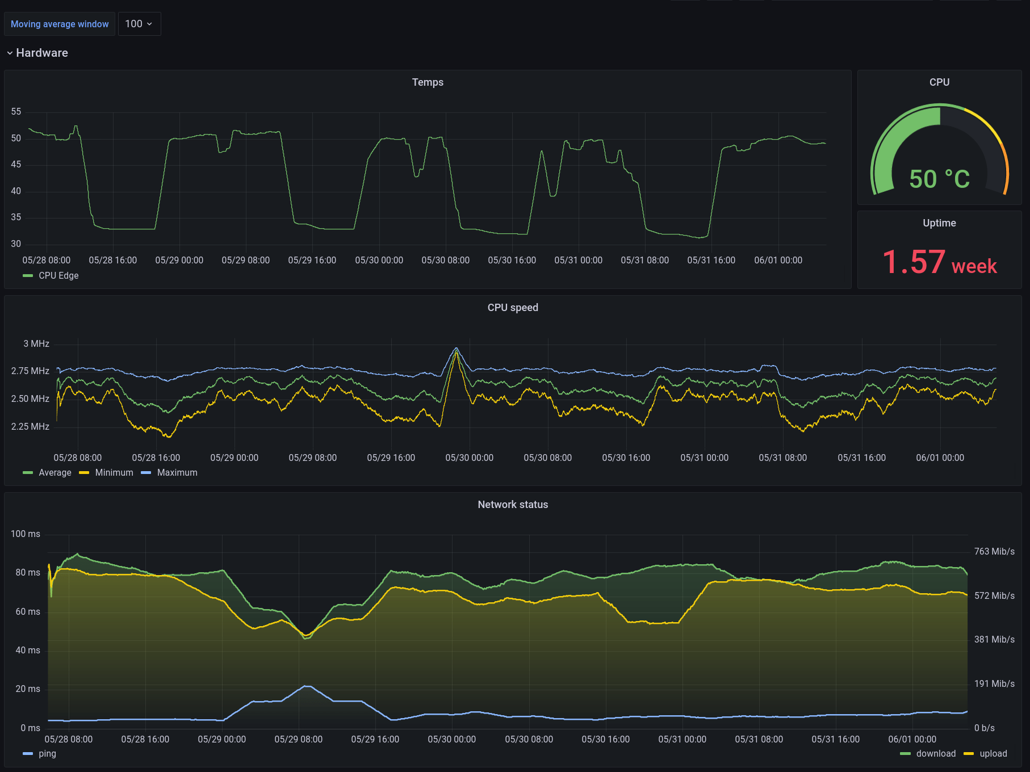Open the 100 moving average value dropdown
This screenshot has height=772, width=1030.
coord(139,24)
